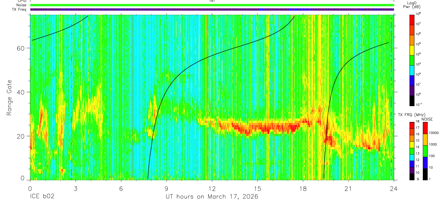Select the 'Noise' label at top left
443x204 pixels.
pyautogui.click(x=21, y=5)
